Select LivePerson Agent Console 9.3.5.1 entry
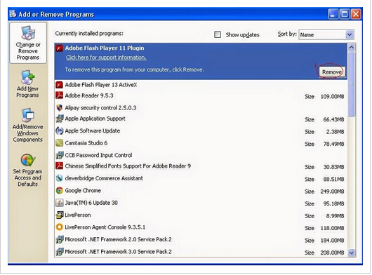Image resolution: width=372 pixels, height=275 pixels. coord(201,227)
